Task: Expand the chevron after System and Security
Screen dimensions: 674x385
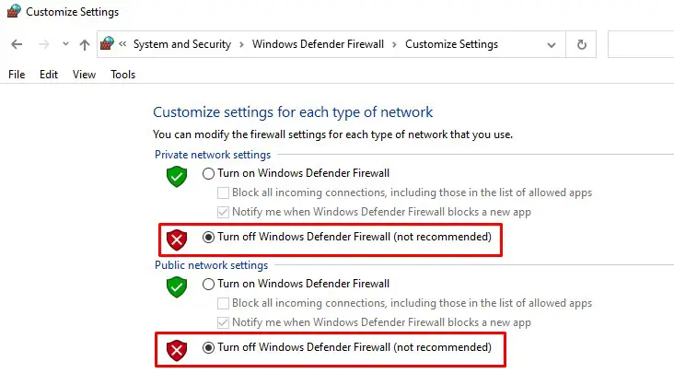Action: tap(241, 45)
